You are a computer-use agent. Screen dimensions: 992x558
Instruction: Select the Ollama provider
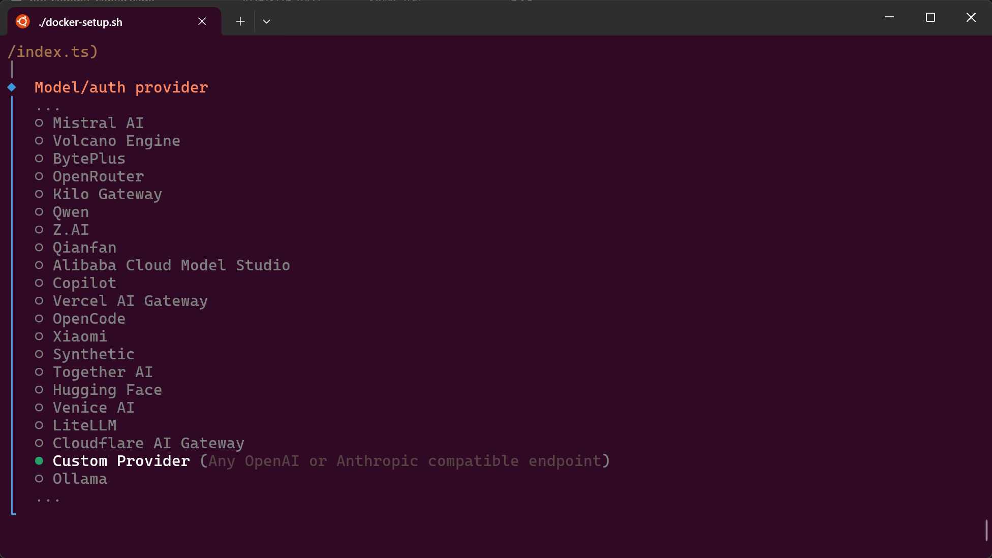(71, 479)
